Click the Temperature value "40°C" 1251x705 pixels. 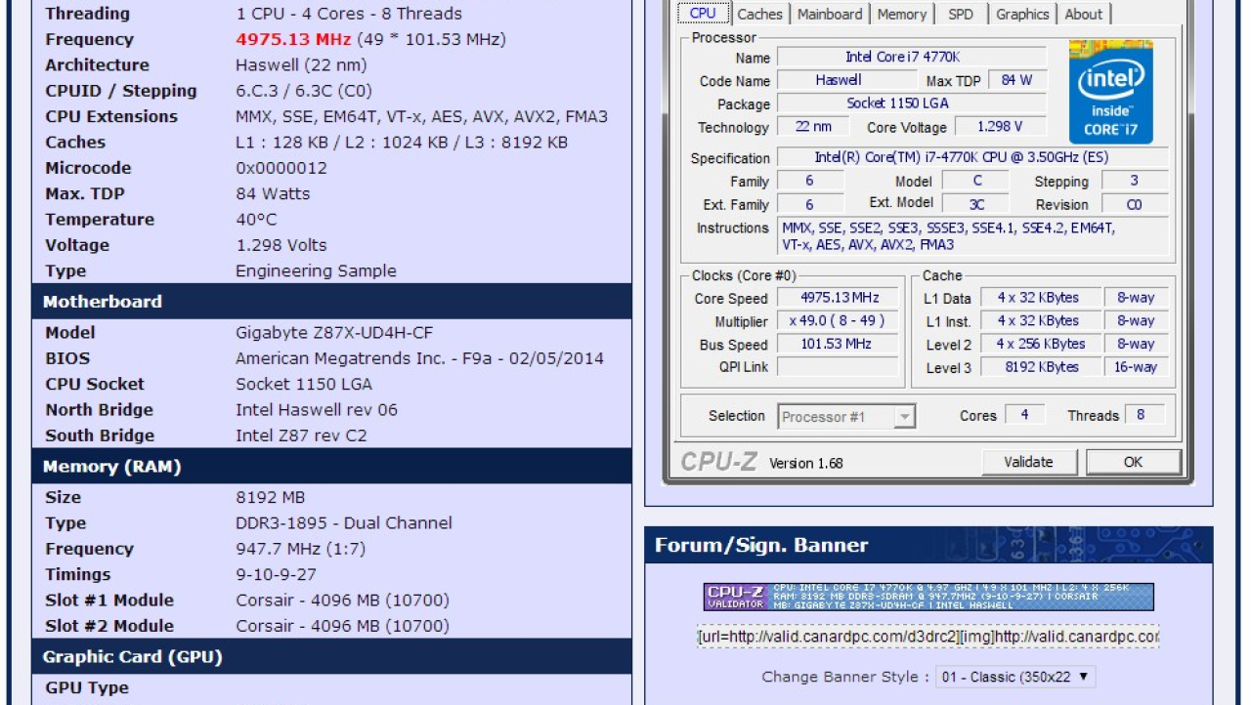[x=256, y=220]
